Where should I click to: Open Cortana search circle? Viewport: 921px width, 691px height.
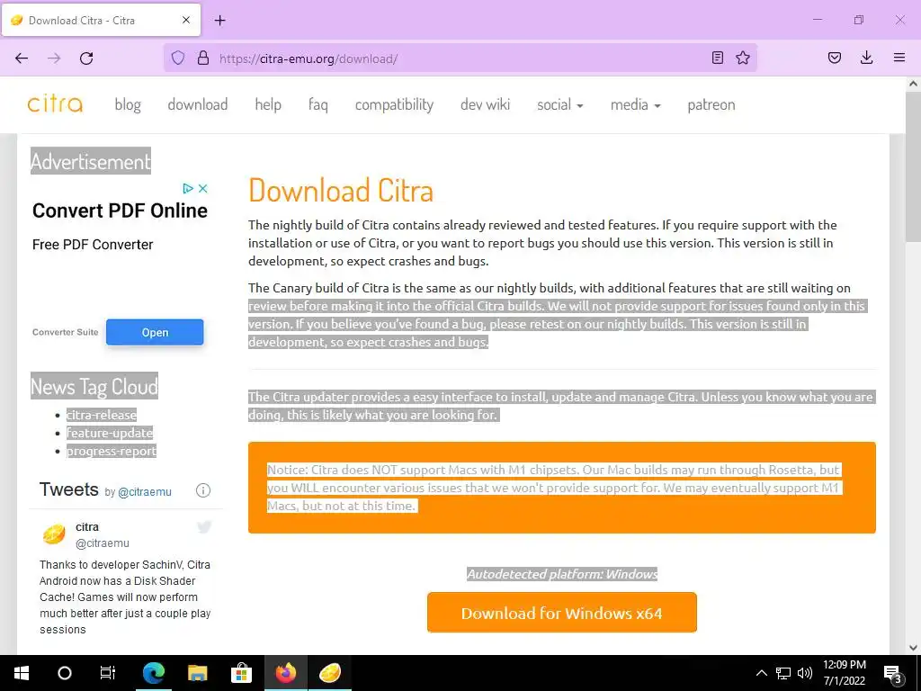65,673
